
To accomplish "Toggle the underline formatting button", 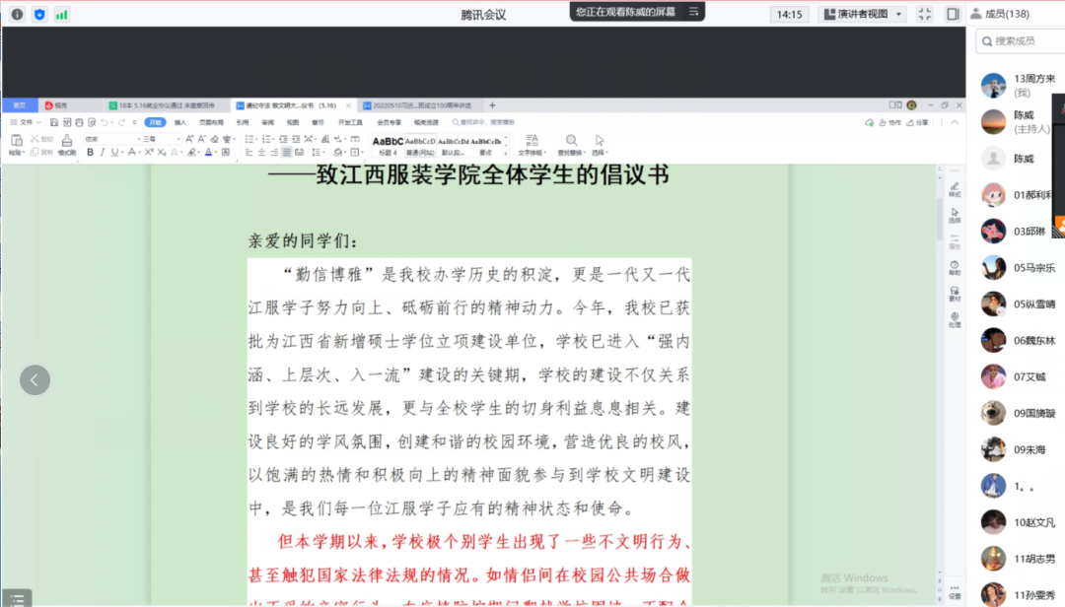I will [113, 153].
